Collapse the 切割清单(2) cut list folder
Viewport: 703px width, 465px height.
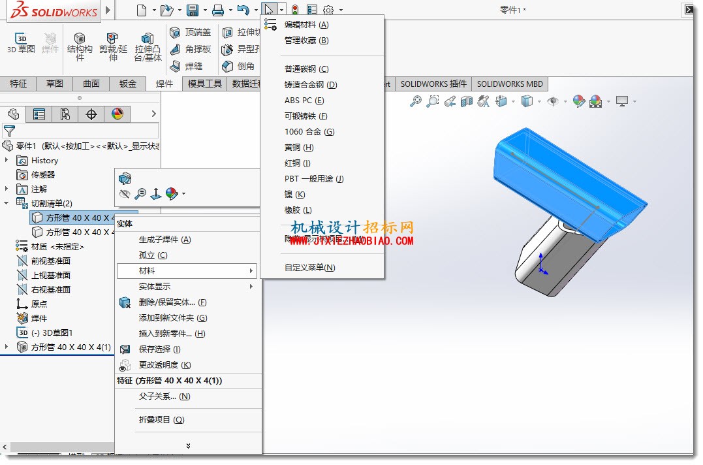click(x=7, y=203)
